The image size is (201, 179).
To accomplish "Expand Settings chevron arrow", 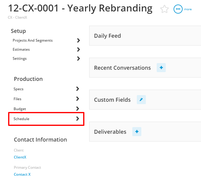I will [x=78, y=59].
